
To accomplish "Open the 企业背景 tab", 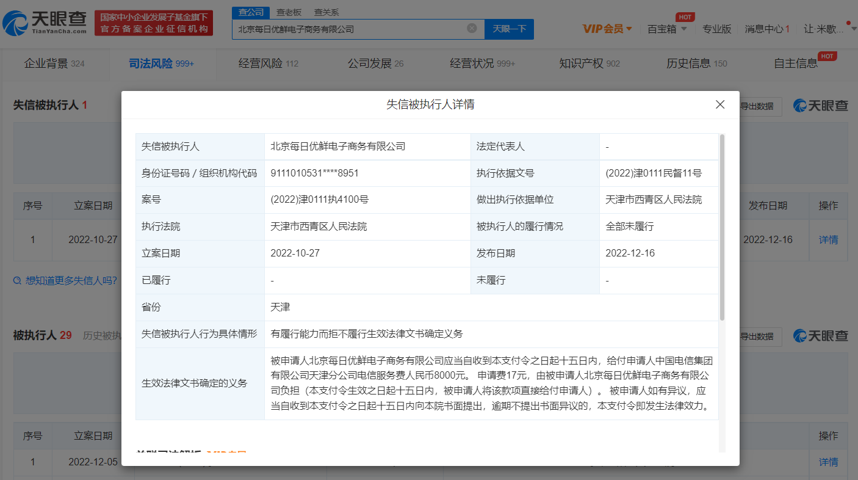I will tap(54, 64).
